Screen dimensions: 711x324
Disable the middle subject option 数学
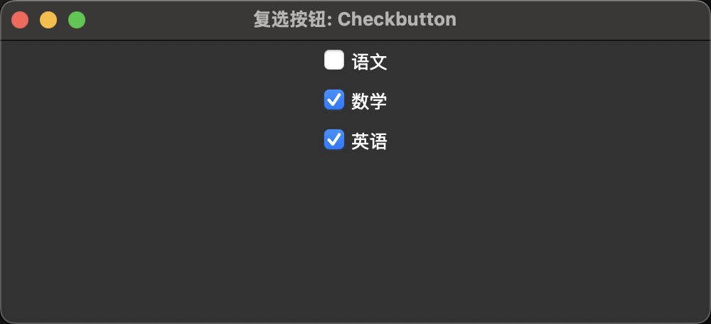point(334,100)
